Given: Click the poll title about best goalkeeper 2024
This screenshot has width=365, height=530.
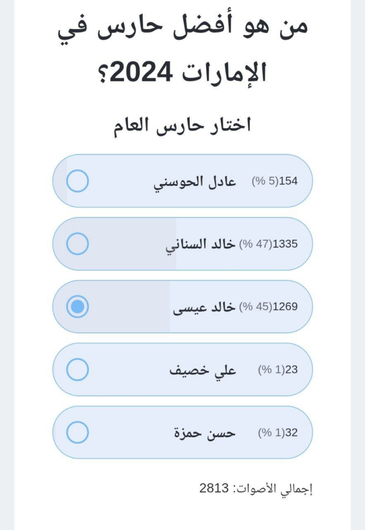Looking at the screenshot, I should [182, 50].
